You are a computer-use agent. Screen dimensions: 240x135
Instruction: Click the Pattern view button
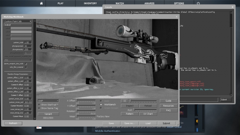130,114
